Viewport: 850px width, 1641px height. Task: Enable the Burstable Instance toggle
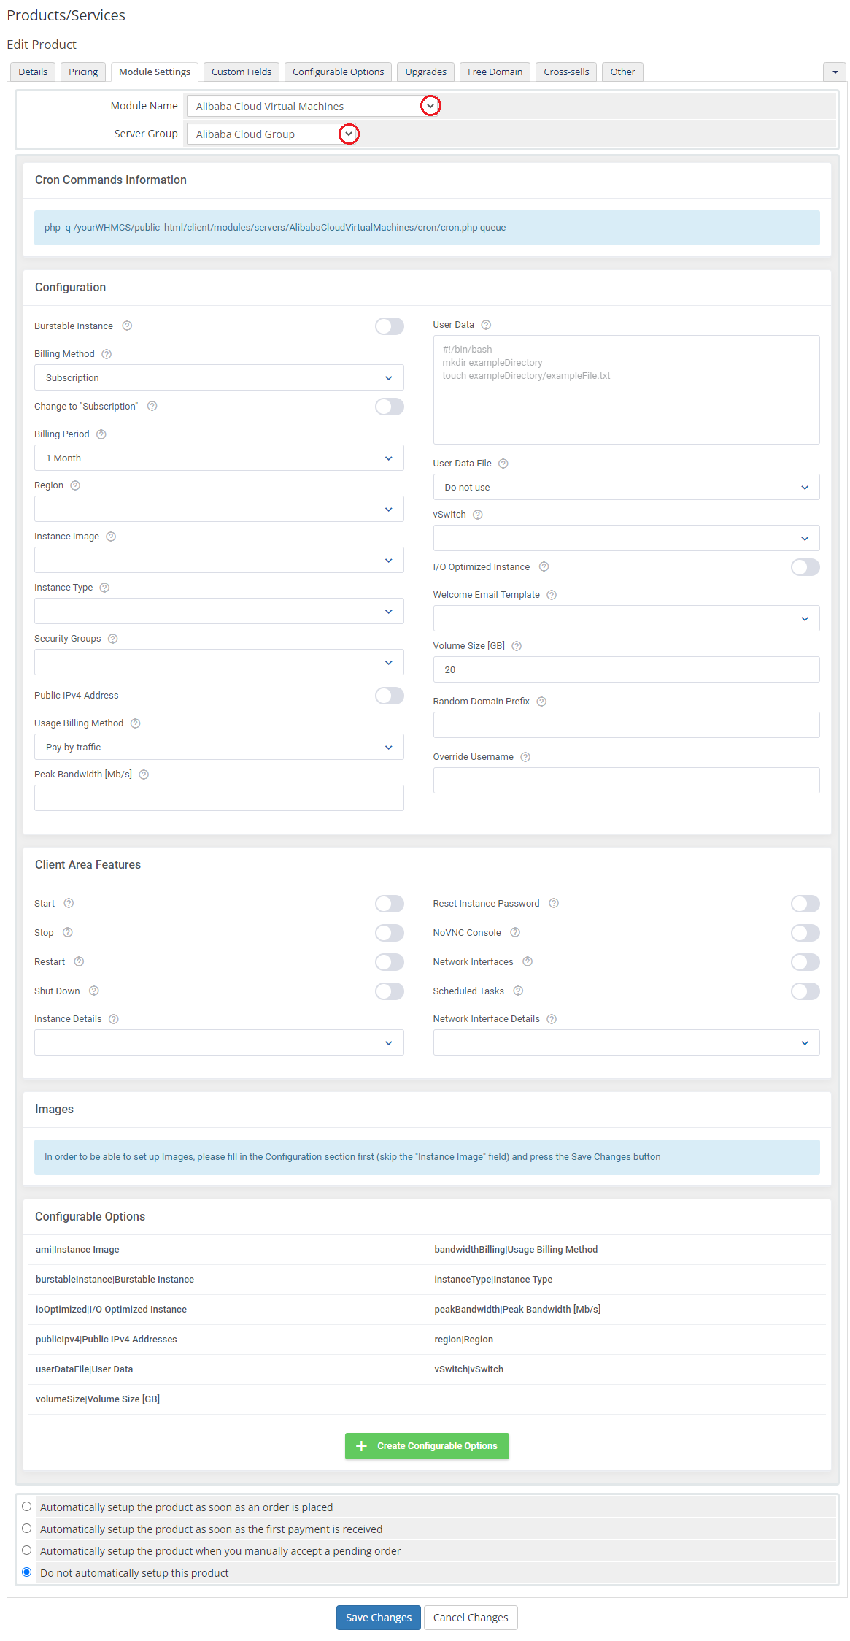[x=390, y=326]
